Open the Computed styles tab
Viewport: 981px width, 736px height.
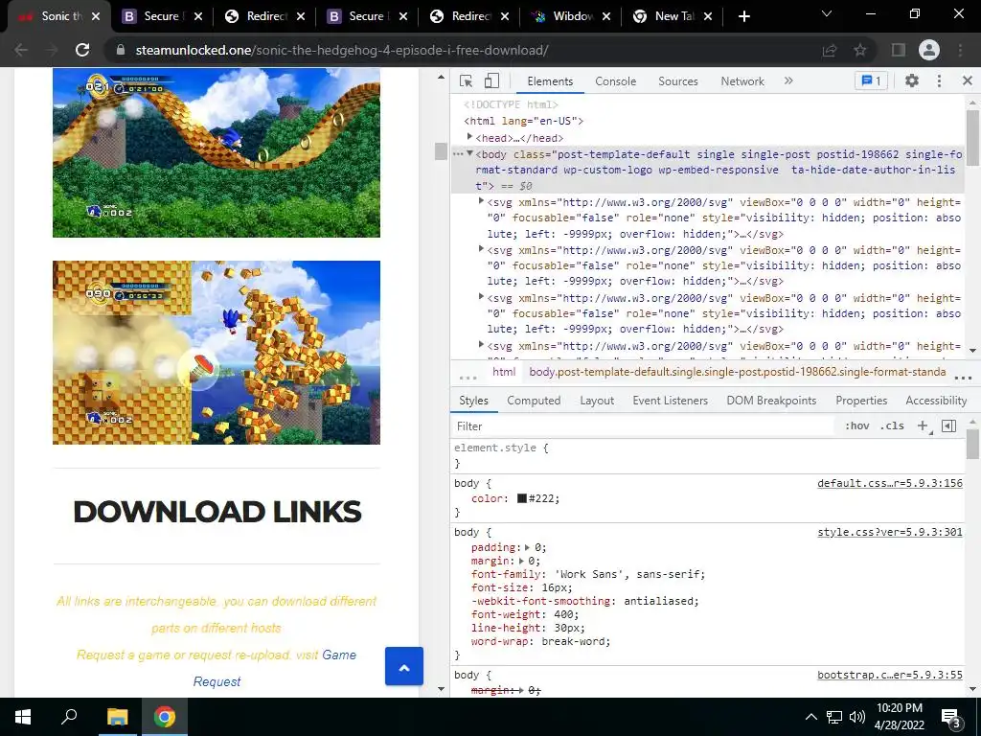(x=534, y=401)
